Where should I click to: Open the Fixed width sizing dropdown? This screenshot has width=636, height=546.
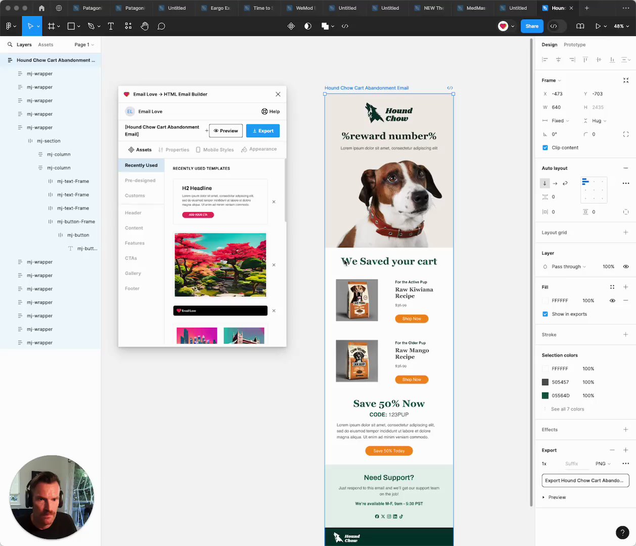click(560, 121)
